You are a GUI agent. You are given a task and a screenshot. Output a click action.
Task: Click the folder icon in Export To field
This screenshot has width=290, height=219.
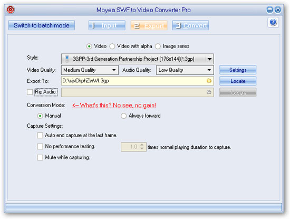[x=209, y=81]
